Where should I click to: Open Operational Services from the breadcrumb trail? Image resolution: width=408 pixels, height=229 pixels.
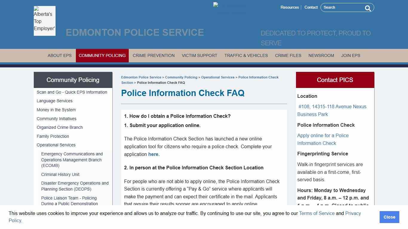(218, 77)
